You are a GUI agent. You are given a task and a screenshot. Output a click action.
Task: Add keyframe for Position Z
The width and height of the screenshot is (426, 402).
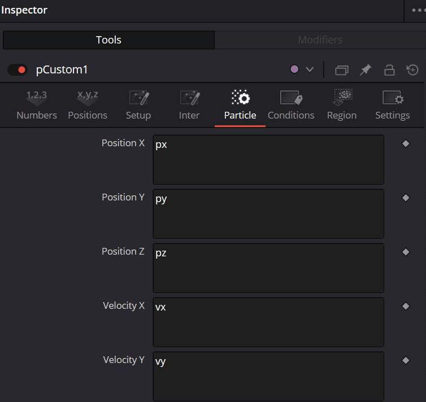click(x=406, y=252)
